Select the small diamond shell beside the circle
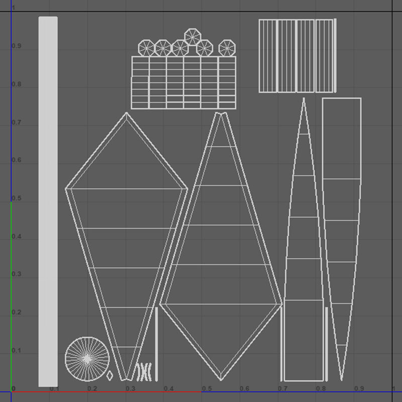402x402 pixels. click(x=110, y=375)
